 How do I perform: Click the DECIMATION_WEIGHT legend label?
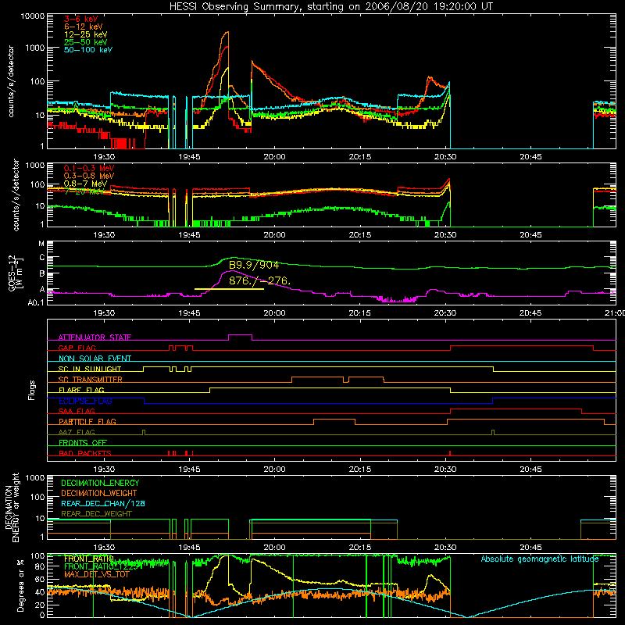99,494
